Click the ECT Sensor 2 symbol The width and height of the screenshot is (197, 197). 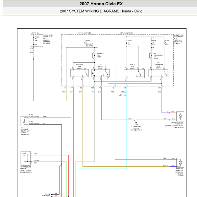[x=24, y=121]
